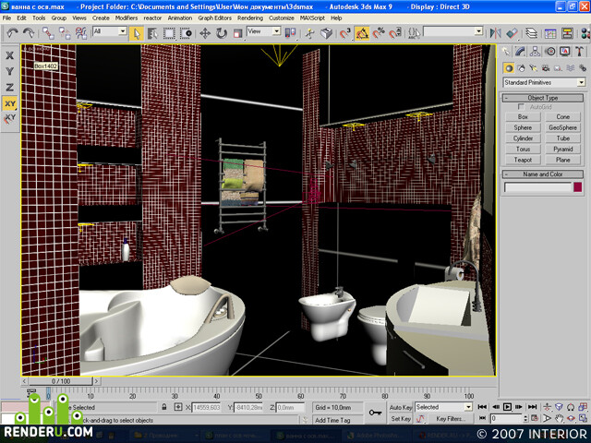Select the Select Object arrow tool

(x=136, y=33)
